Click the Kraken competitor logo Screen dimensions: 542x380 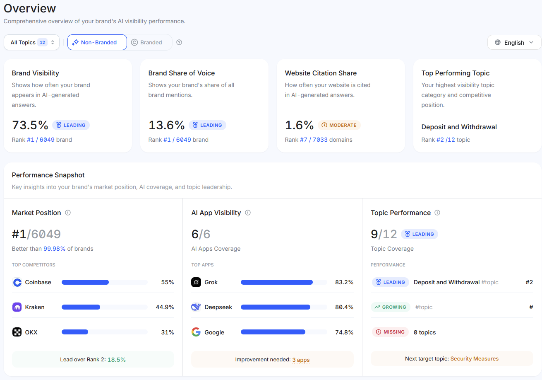coord(17,307)
